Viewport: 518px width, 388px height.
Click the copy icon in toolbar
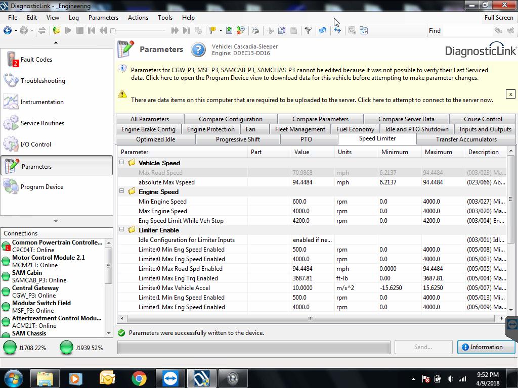point(282,31)
